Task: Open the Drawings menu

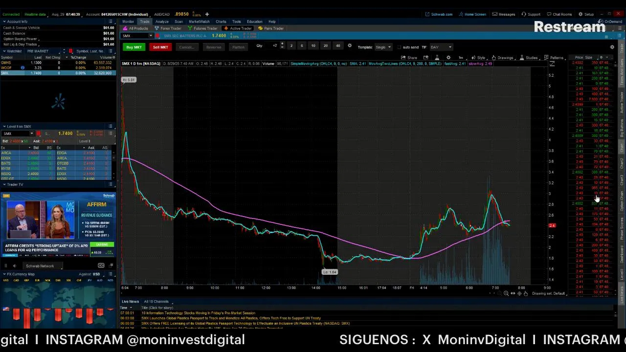Action: point(503,58)
